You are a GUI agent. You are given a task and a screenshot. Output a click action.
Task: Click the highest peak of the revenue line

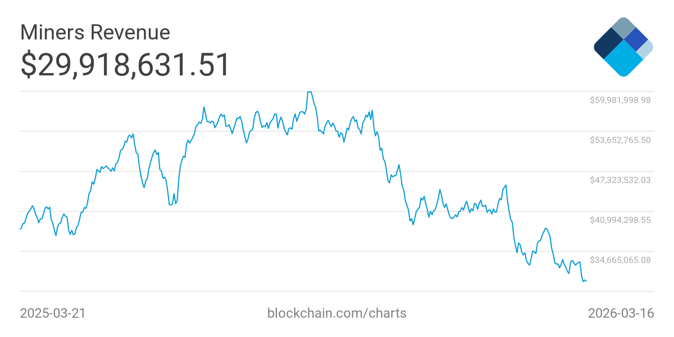[x=309, y=92]
